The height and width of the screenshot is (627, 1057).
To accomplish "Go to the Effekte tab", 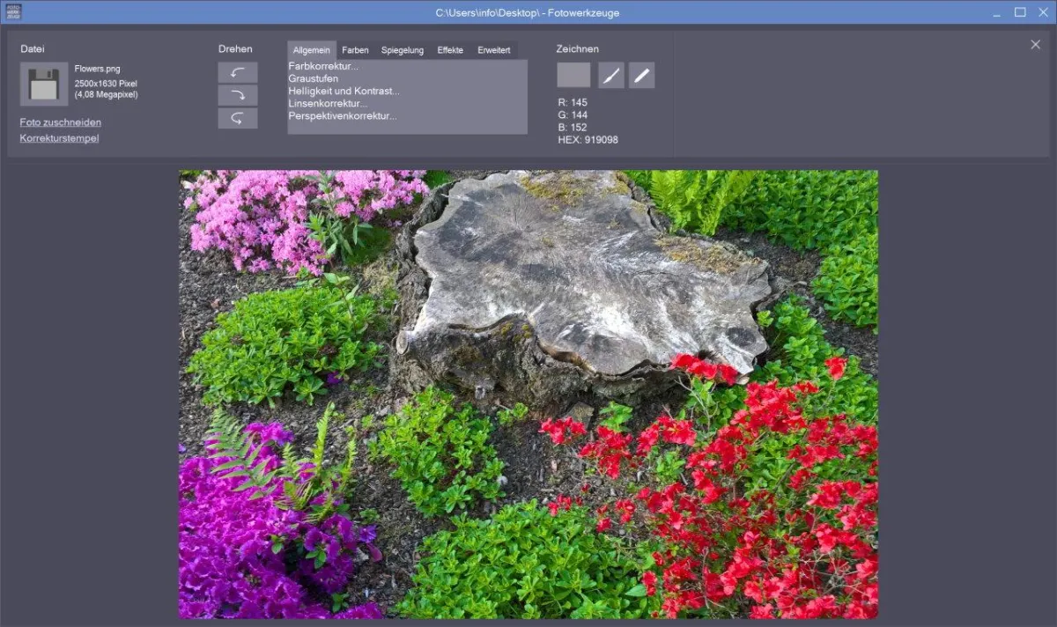I will [450, 50].
